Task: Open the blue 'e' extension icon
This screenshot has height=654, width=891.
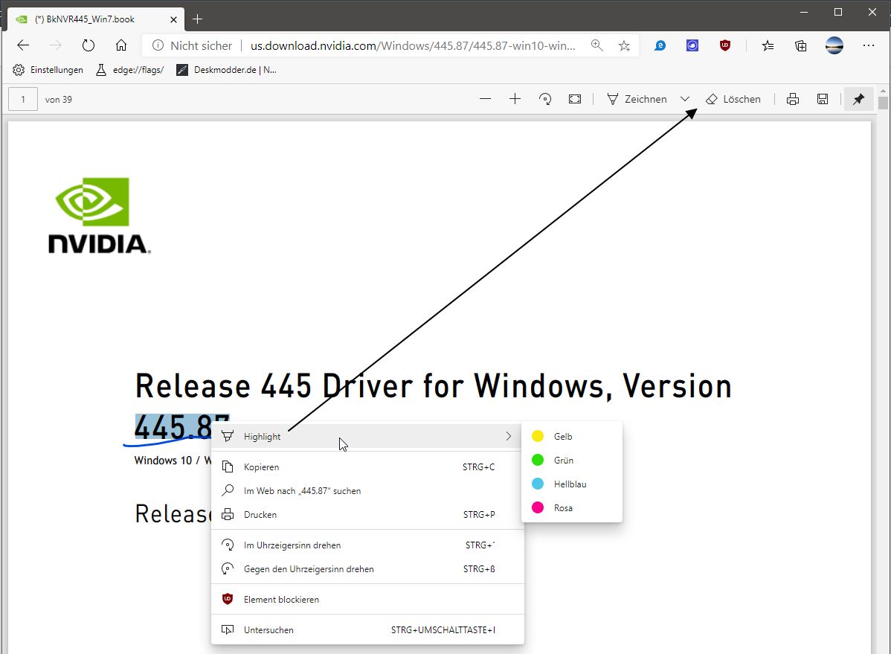Action: (x=660, y=45)
